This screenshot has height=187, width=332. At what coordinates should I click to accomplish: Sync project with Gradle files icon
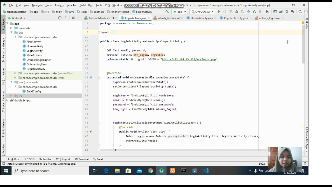coord(281,12)
